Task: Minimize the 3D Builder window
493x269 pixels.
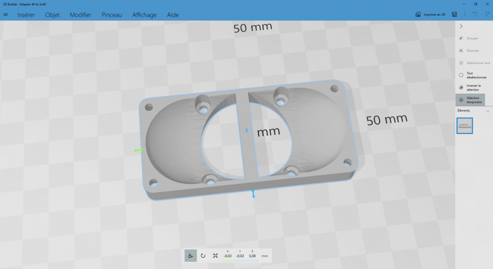Action: pos(464,4)
